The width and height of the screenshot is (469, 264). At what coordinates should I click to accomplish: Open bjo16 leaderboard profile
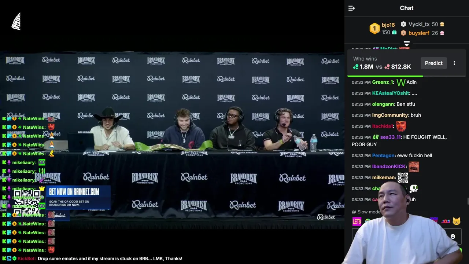pos(388,25)
